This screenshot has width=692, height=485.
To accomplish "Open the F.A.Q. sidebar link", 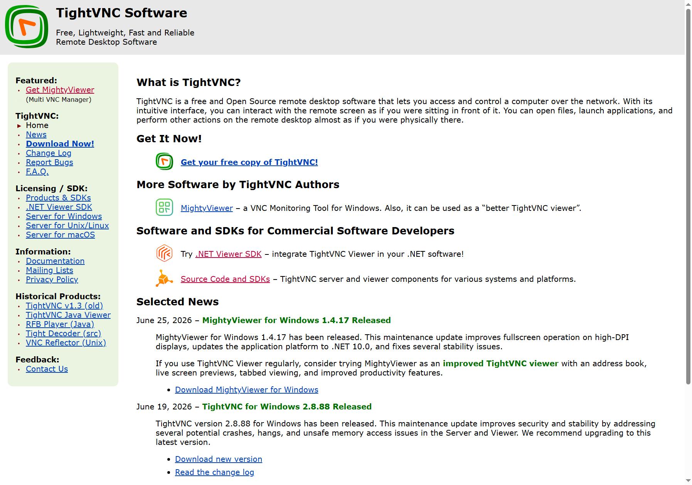I will [37, 172].
